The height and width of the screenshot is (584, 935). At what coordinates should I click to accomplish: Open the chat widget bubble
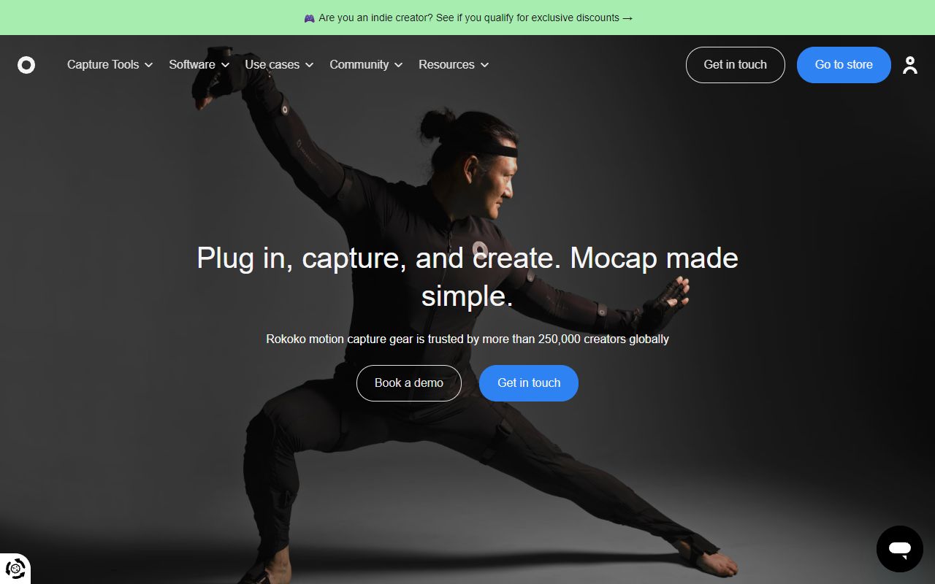click(x=900, y=549)
